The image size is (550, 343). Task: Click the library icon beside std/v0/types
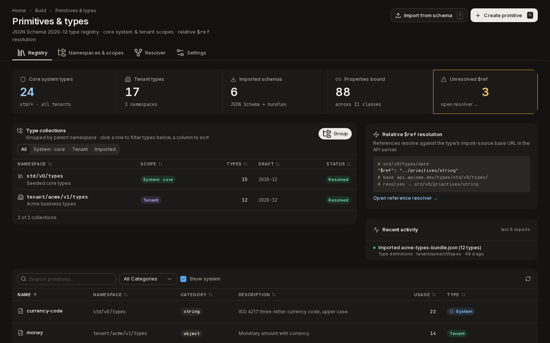(21, 176)
